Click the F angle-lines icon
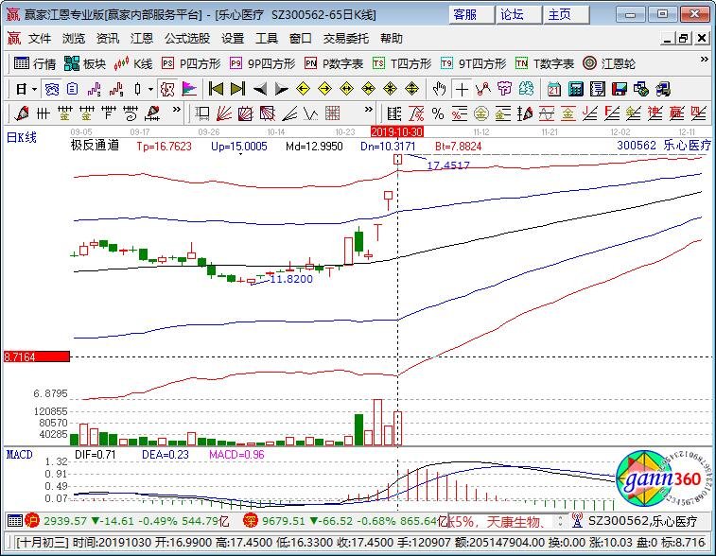Screen dimensions: 716x556 [x=611, y=113]
